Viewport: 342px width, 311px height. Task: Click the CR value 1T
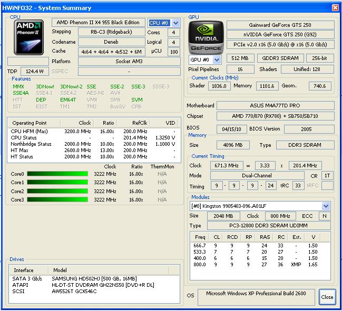coord(327,176)
